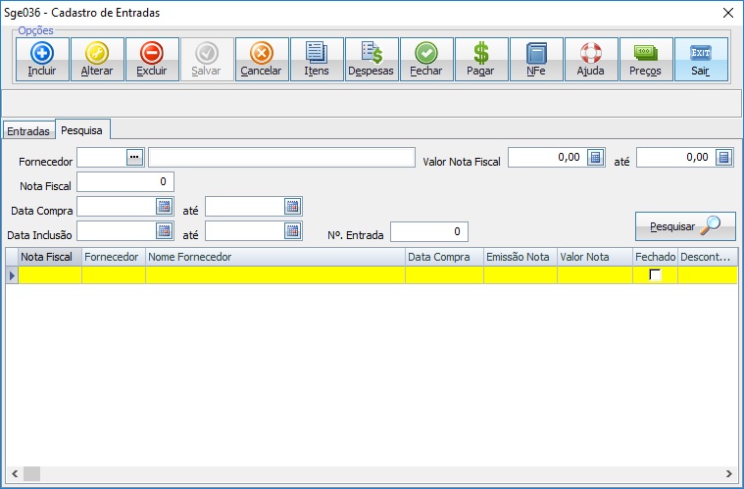Image resolution: width=744 pixels, height=489 pixels.
Task: Click the first Valor Nota Fiscal field
Action: pos(548,157)
